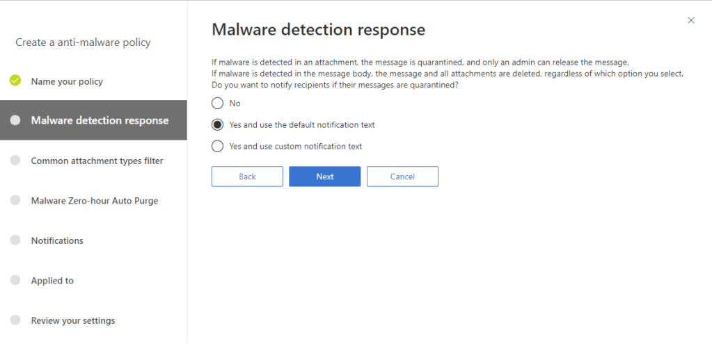712x344 pixels.
Task: Choose the default notification text radio option
Action: (217, 125)
